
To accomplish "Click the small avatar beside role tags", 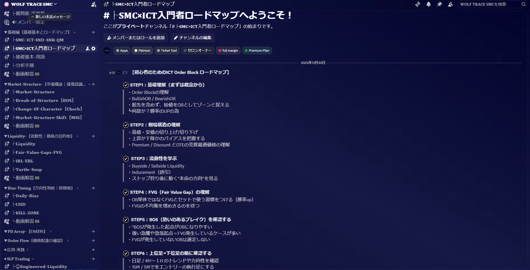I will [x=107, y=51].
